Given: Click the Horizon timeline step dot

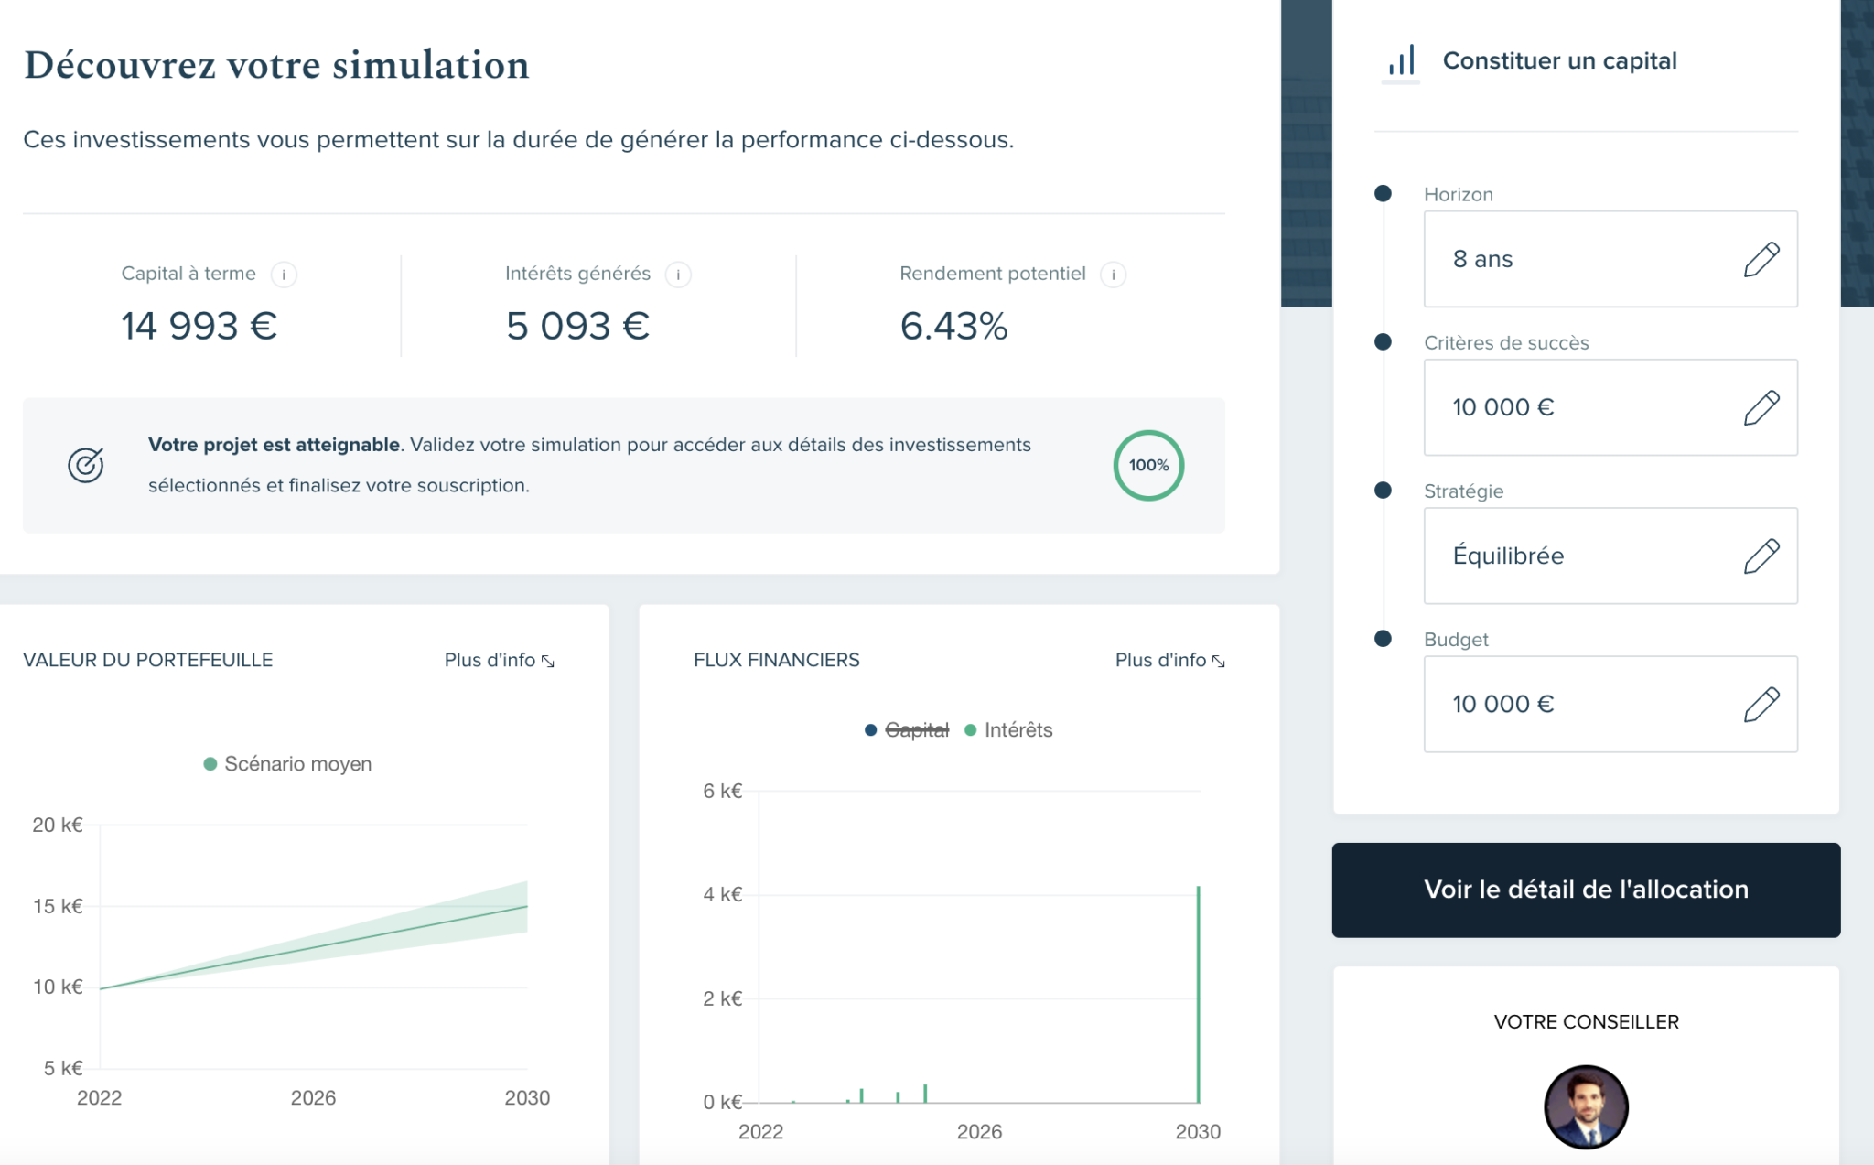Looking at the screenshot, I should [x=1383, y=193].
